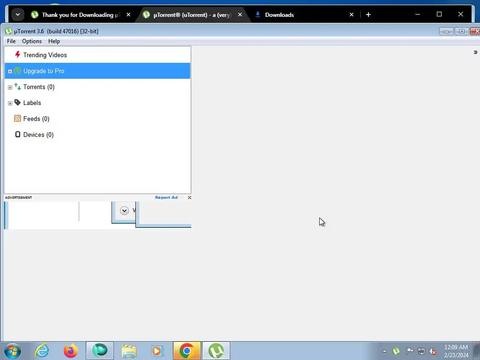Viewport: 480px width, 360px height.
Task: Open Windows Media Player from taskbar
Action: [x=157, y=351]
